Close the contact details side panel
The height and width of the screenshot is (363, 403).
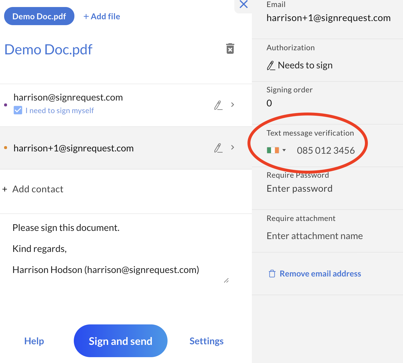click(x=244, y=4)
